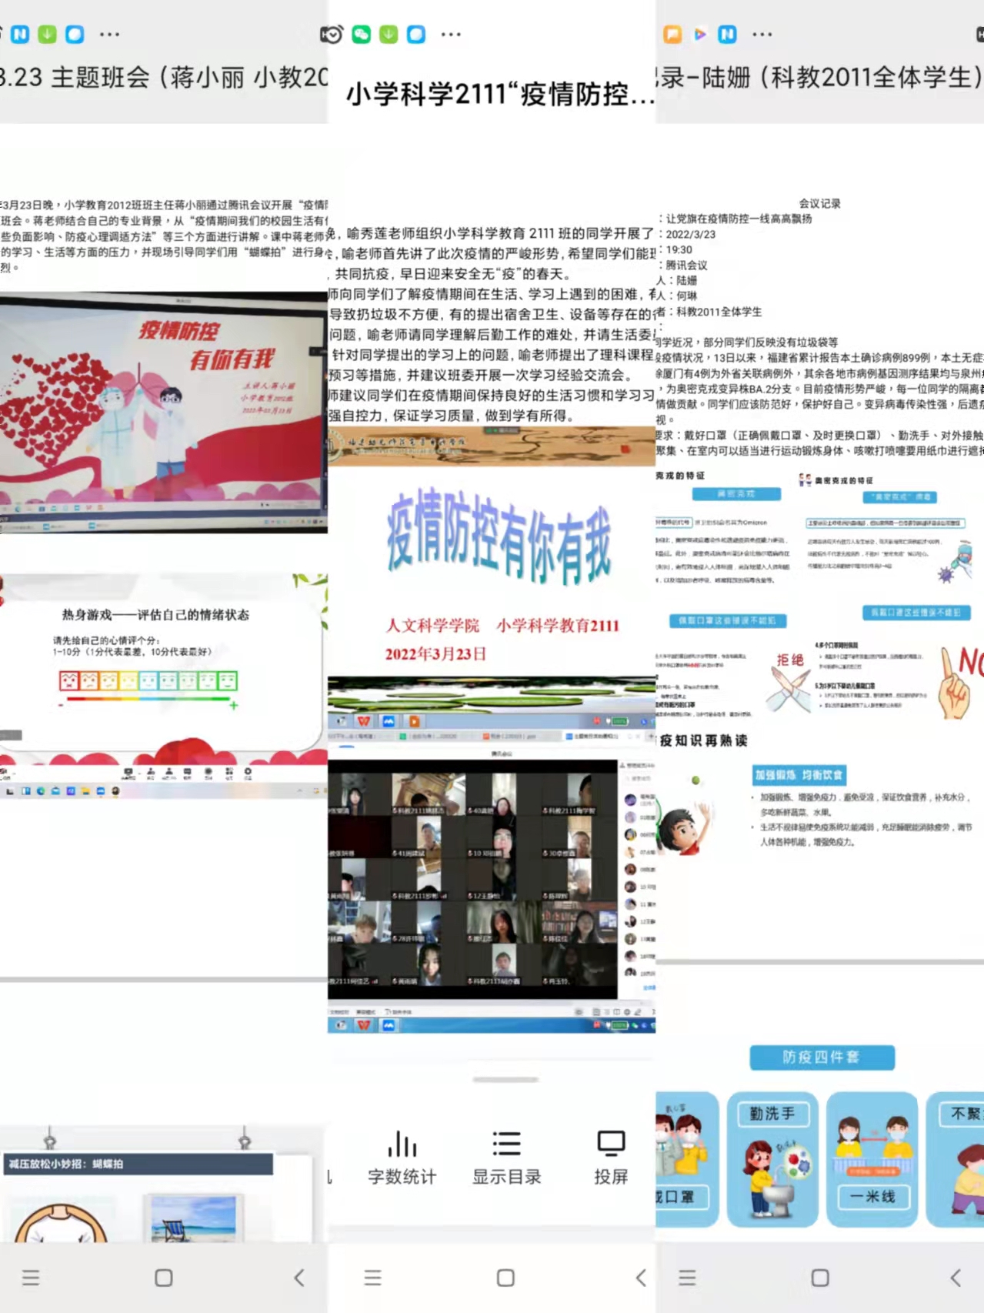The image size is (984, 1313).
Task: Tap the 防疫四件套 blue banner
Action: click(822, 1057)
